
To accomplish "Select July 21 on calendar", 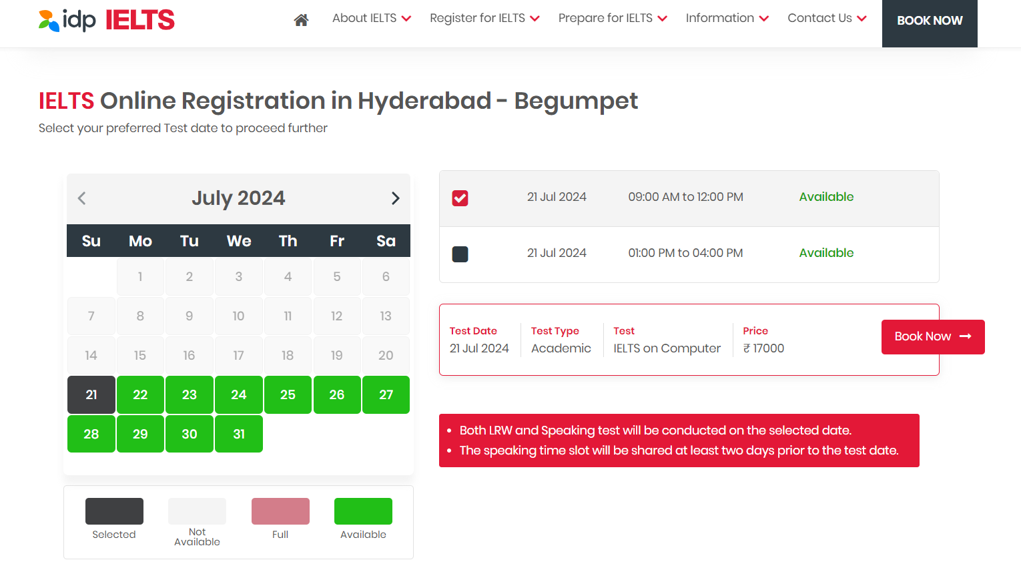I will (91, 394).
